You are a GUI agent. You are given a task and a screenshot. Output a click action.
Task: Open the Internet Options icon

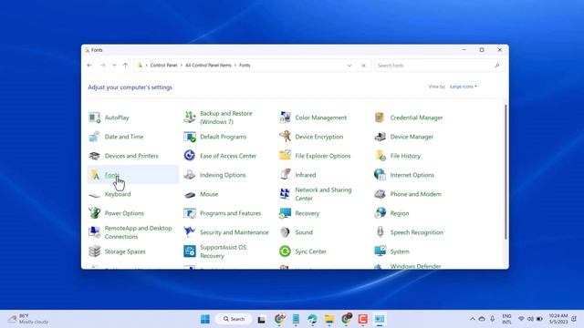point(380,175)
